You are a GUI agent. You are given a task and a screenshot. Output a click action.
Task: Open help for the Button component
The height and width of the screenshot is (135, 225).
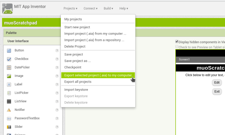tap(57, 50)
